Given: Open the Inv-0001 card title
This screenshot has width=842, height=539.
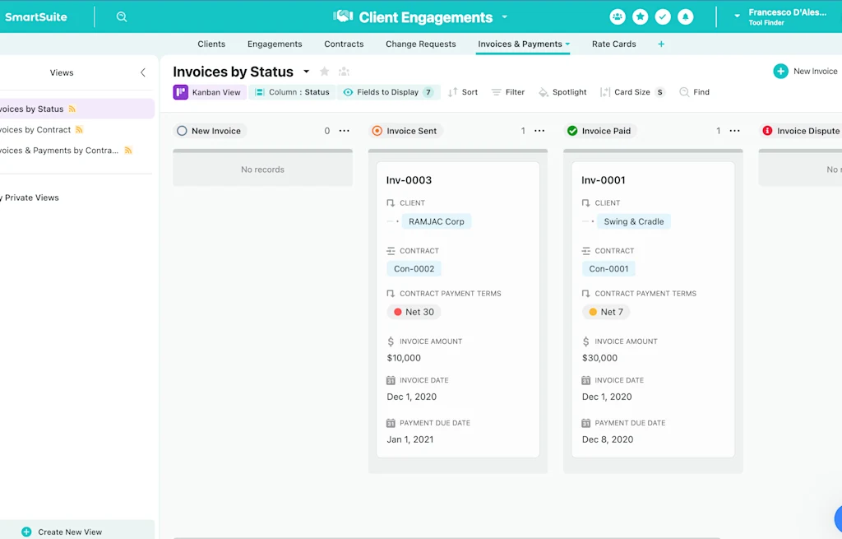Looking at the screenshot, I should pyautogui.click(x=603, y=180).
